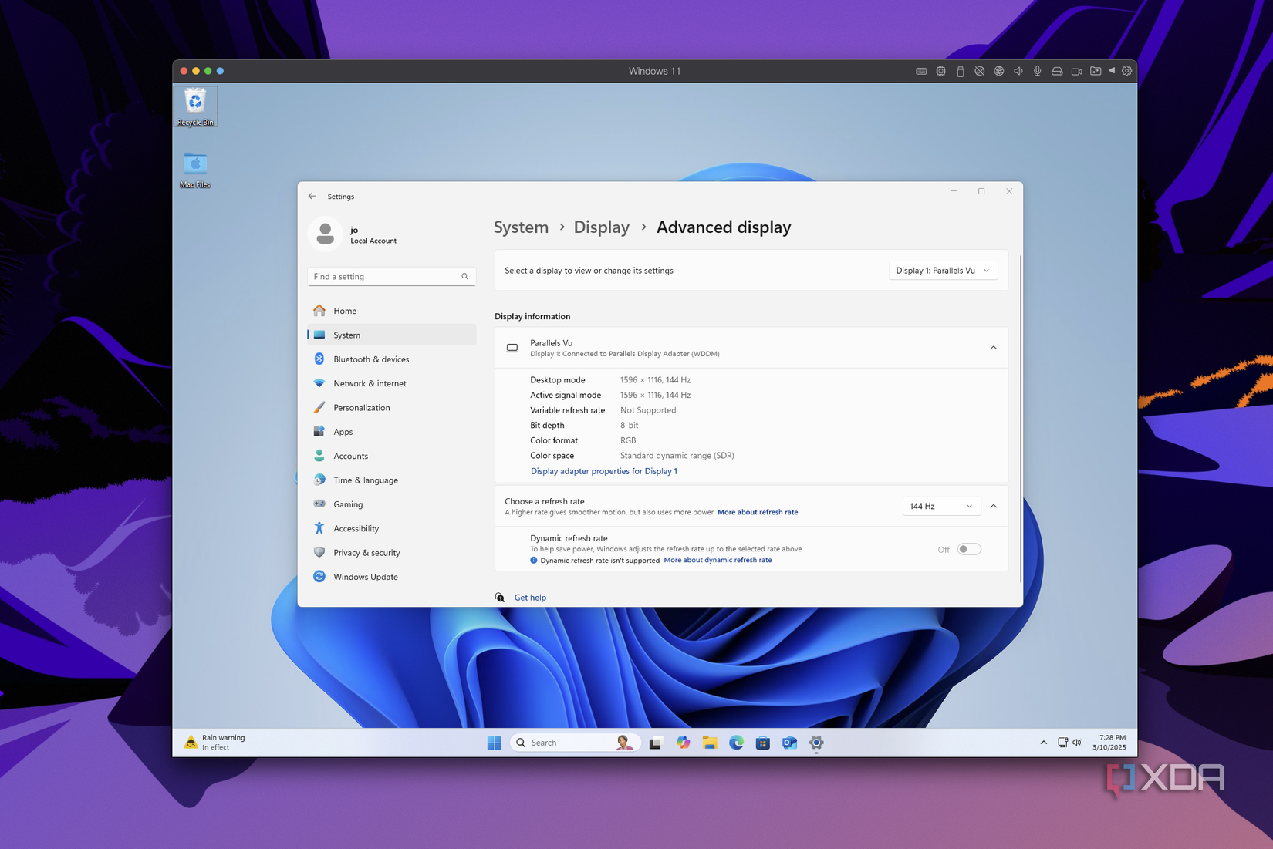
Task: Click the More about refresh rate link
Action: 757,511
